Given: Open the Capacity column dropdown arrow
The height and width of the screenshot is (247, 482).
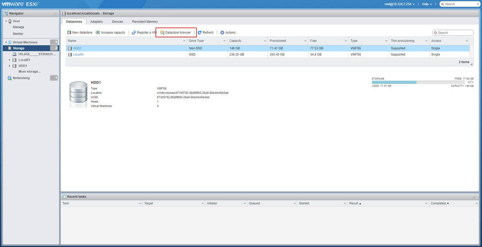Looking at the screenshot, I should pyautogui.click(x=265, y=41).
